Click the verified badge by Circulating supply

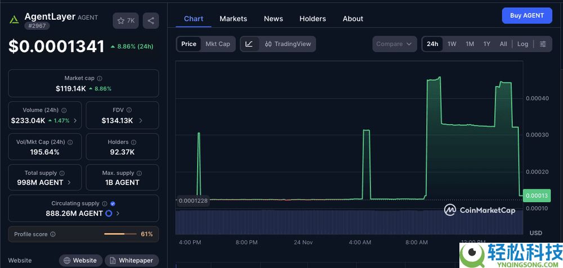click(113, 203)
